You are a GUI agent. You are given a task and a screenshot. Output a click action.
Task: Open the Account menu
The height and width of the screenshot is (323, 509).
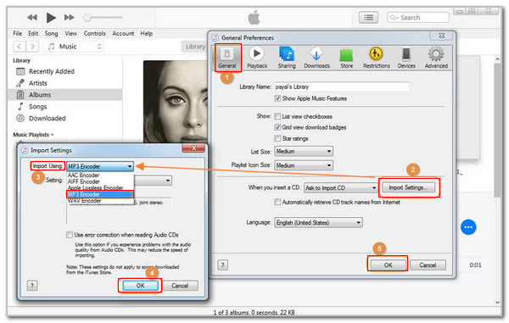(123, 33)
